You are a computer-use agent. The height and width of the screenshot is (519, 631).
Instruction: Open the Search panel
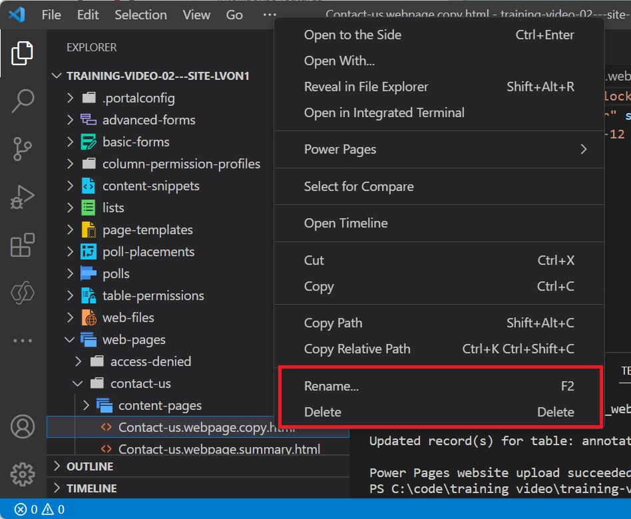coord(23,100)
